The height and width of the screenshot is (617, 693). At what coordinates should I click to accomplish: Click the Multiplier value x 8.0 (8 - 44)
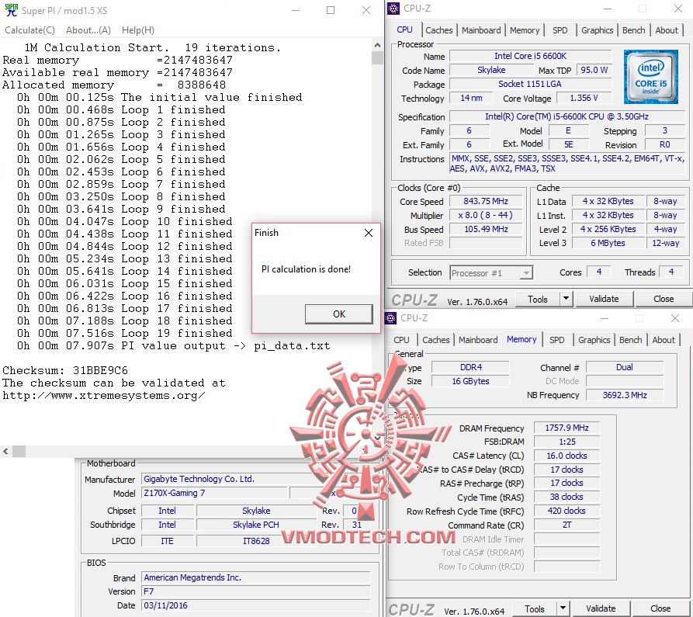point(485,215)
